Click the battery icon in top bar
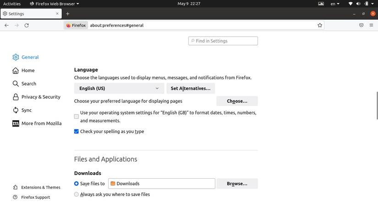The width and height of the screenshot is (378, 212). (367, 4)
